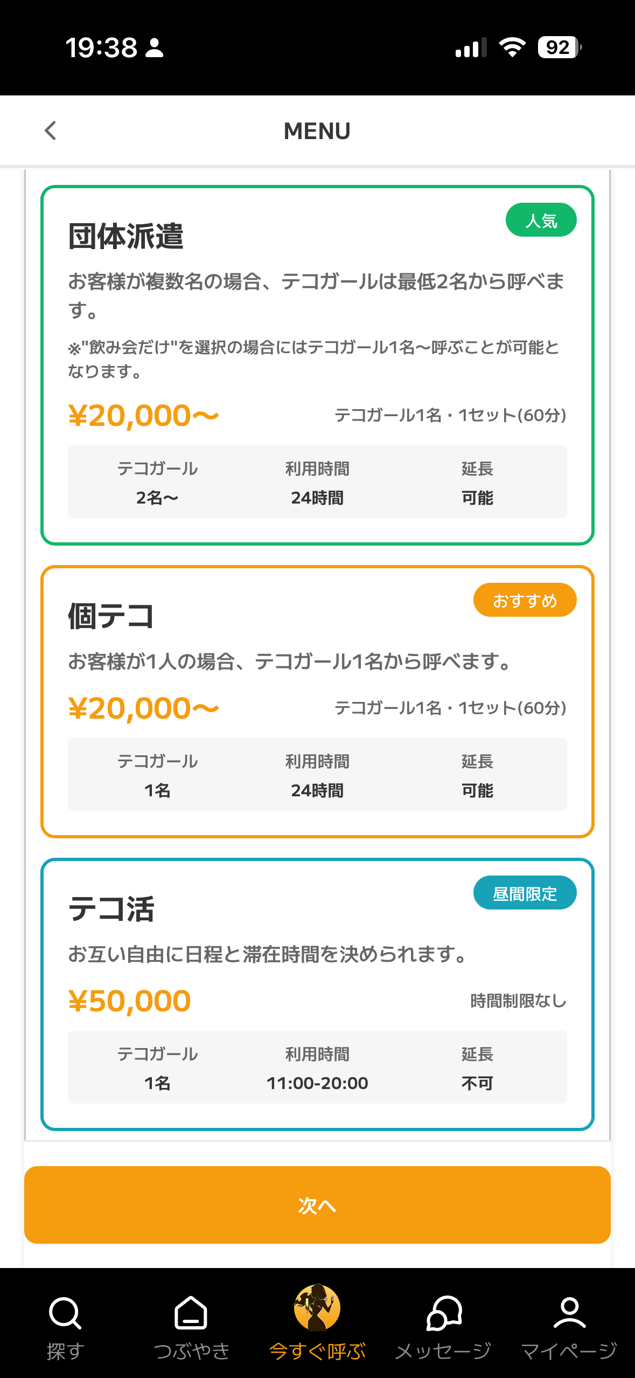Tap the Wi-Fi status icon
This screenshot has width=635, height=1378.
(512, 47)
